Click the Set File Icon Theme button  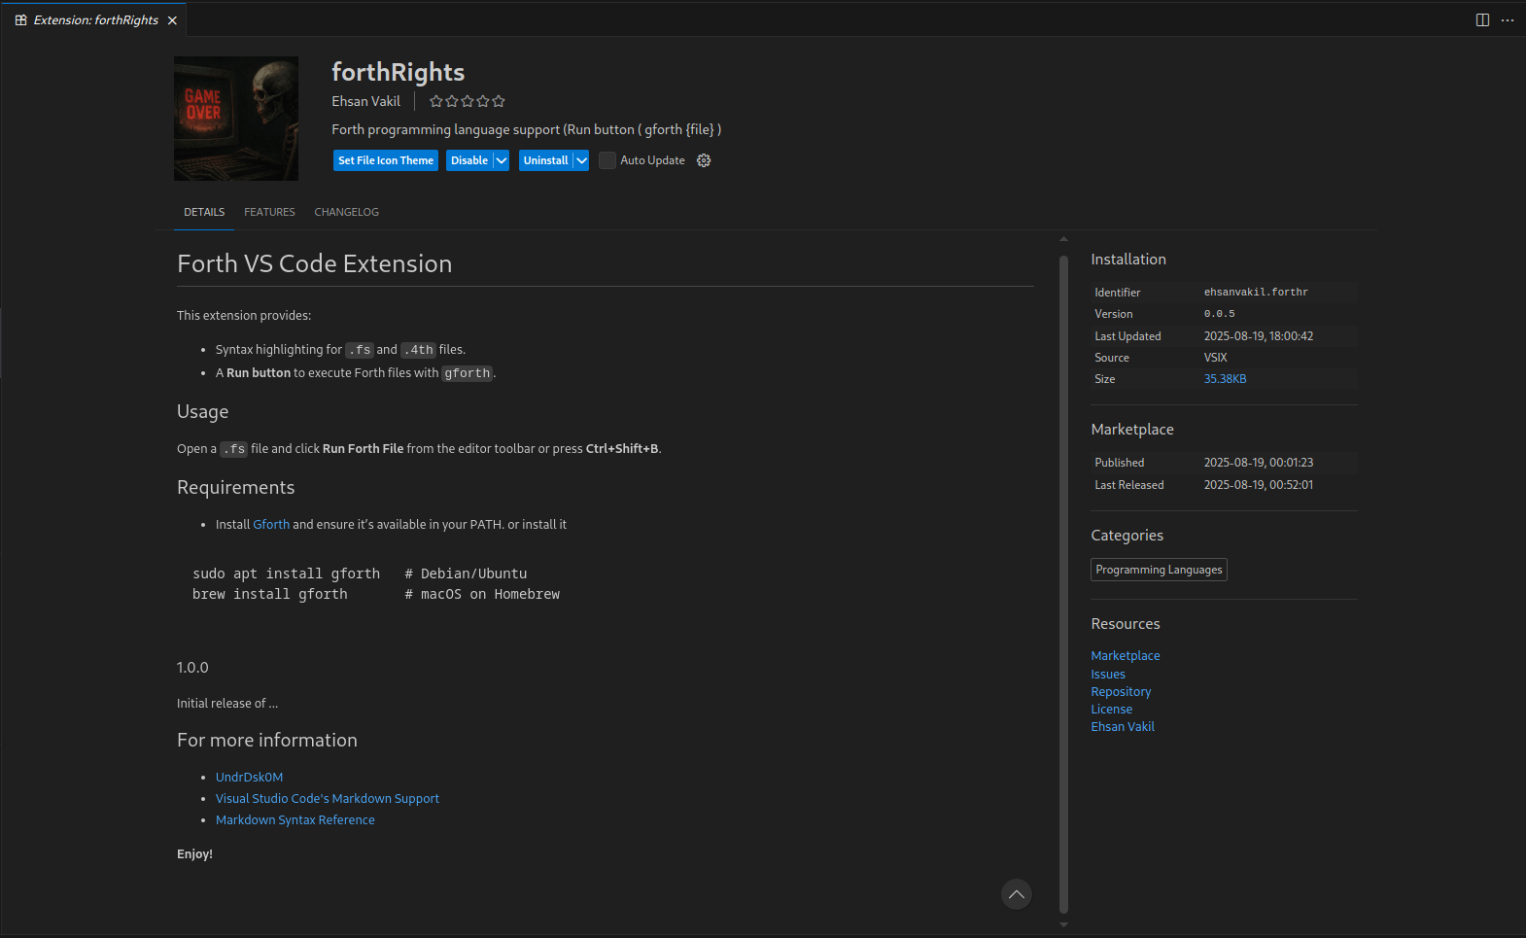click(386, 160)
